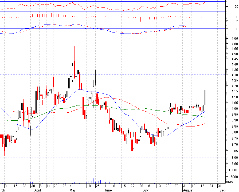The height and width of the screenshot is (192, 239).
Task: Select the August month label
Action: [188, 190]
